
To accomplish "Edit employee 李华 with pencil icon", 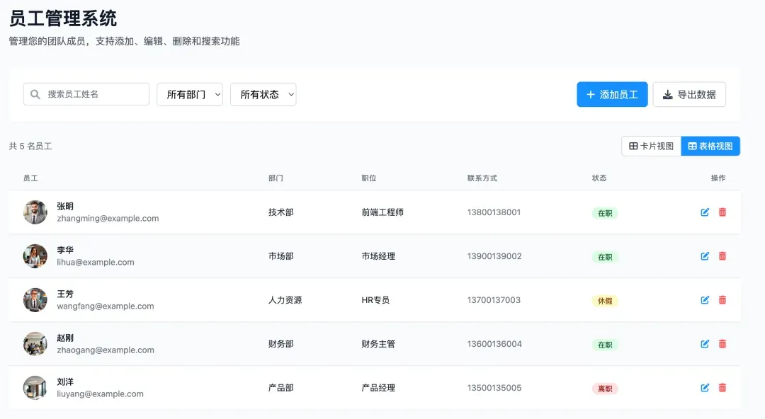I will pos(705,256).
